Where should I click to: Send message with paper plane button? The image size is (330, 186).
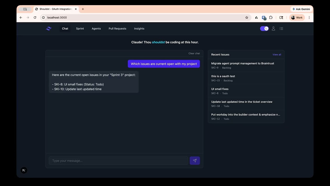[x=195, y=161]
